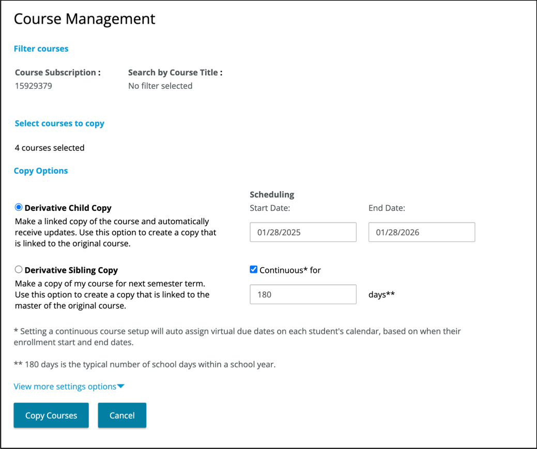
Task: Uncheck the Continuous checkbox
Action: point(253,270)
